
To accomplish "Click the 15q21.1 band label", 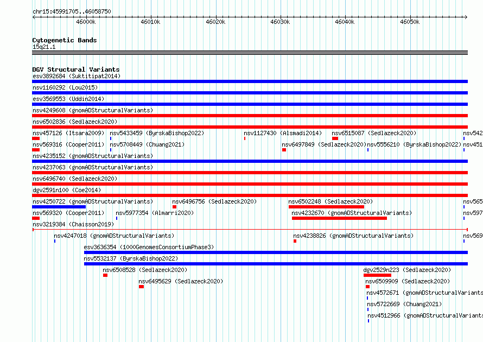I will 44,47.
